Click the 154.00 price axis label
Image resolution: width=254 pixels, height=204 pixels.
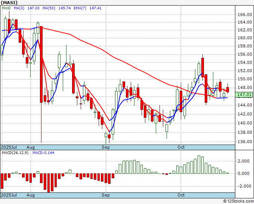245,62
